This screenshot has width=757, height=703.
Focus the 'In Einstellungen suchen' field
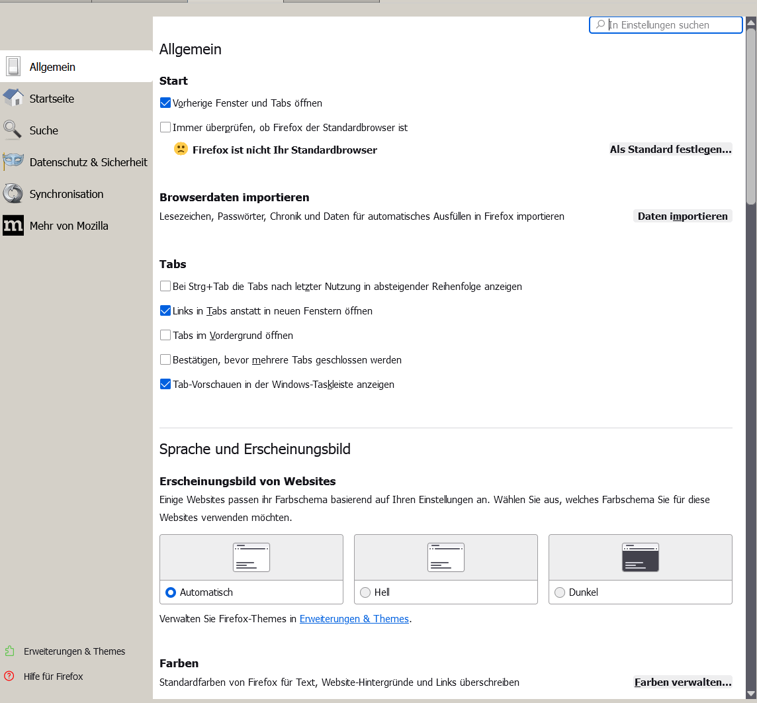pos(665,24)
